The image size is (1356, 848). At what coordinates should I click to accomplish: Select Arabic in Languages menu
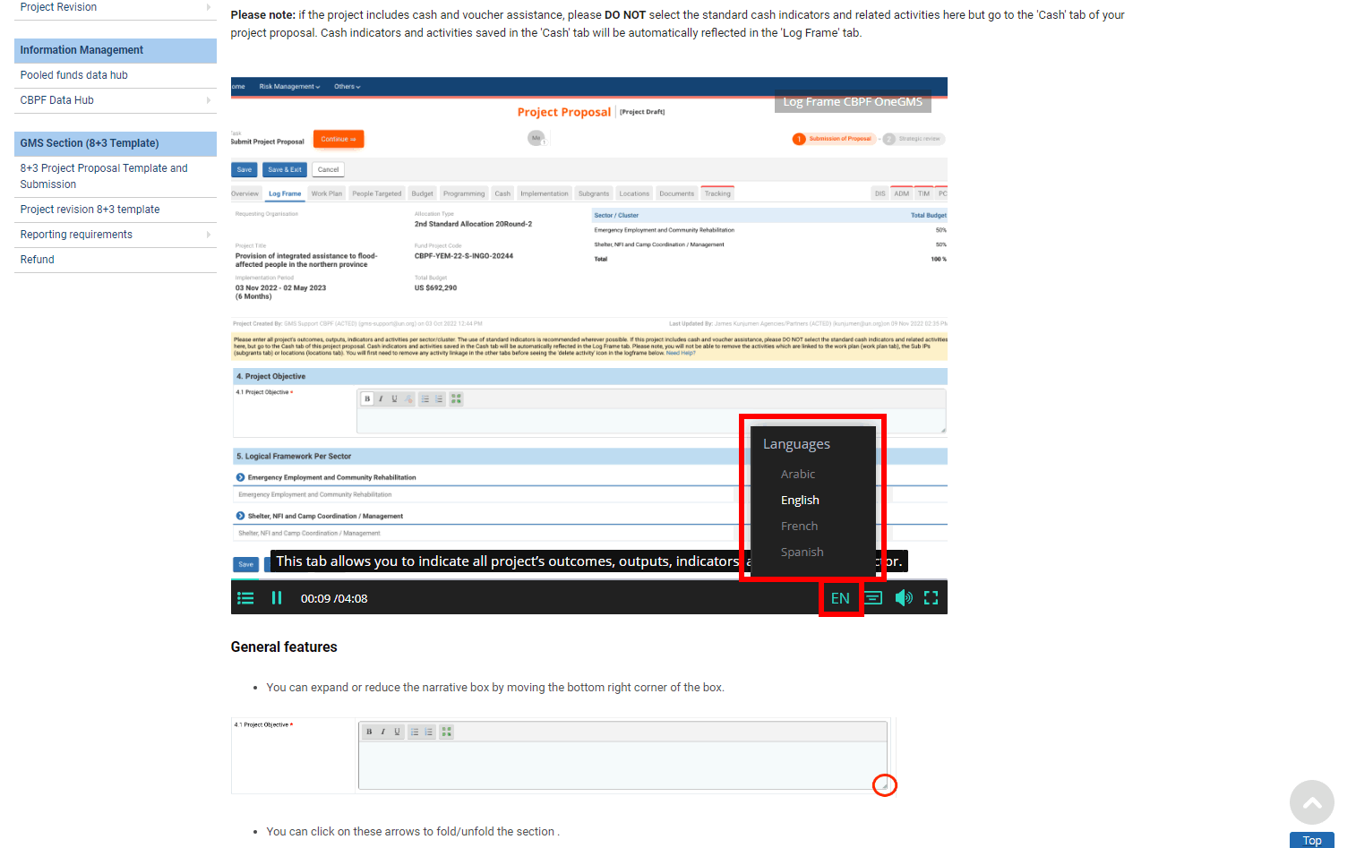pos(798,474)
